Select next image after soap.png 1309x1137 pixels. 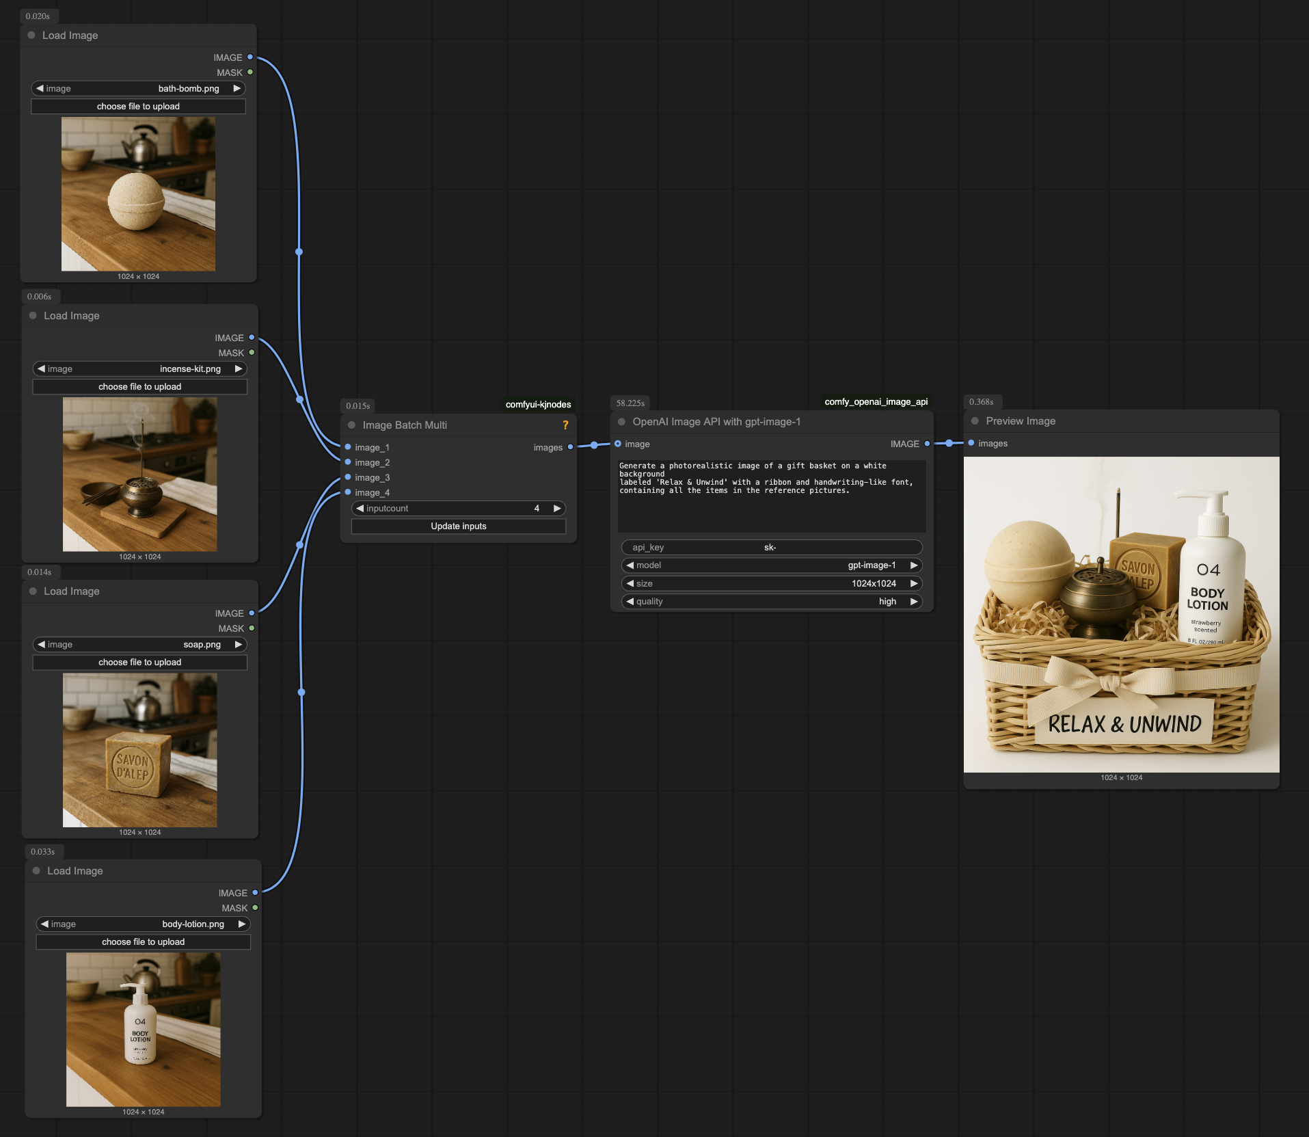tap(239, 644)
